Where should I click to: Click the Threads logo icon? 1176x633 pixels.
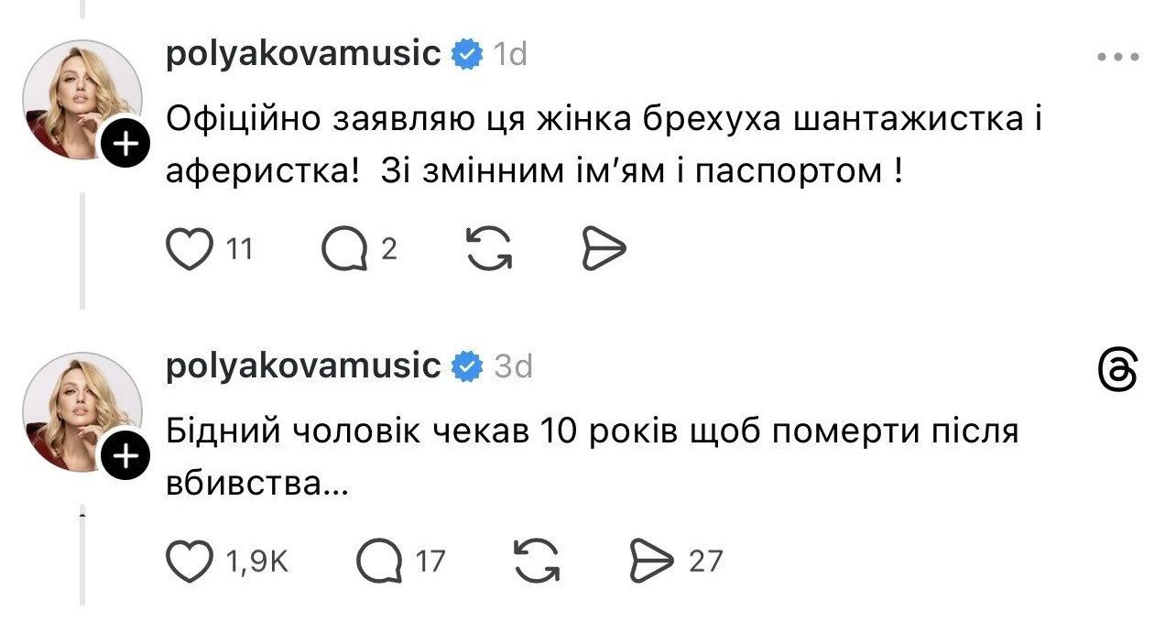1117,372
